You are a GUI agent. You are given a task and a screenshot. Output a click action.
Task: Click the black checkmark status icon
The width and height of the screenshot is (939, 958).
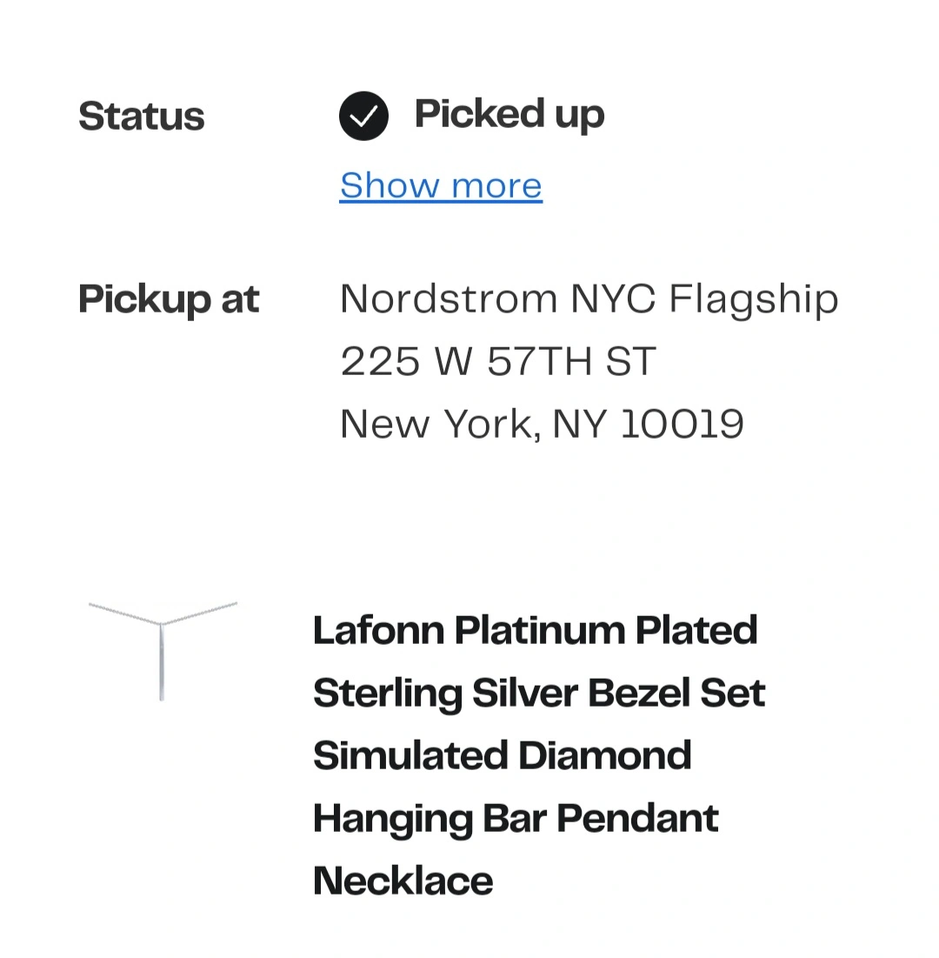click(364, 116)
